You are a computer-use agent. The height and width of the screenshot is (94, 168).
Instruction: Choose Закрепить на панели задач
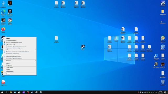point(20,54)
